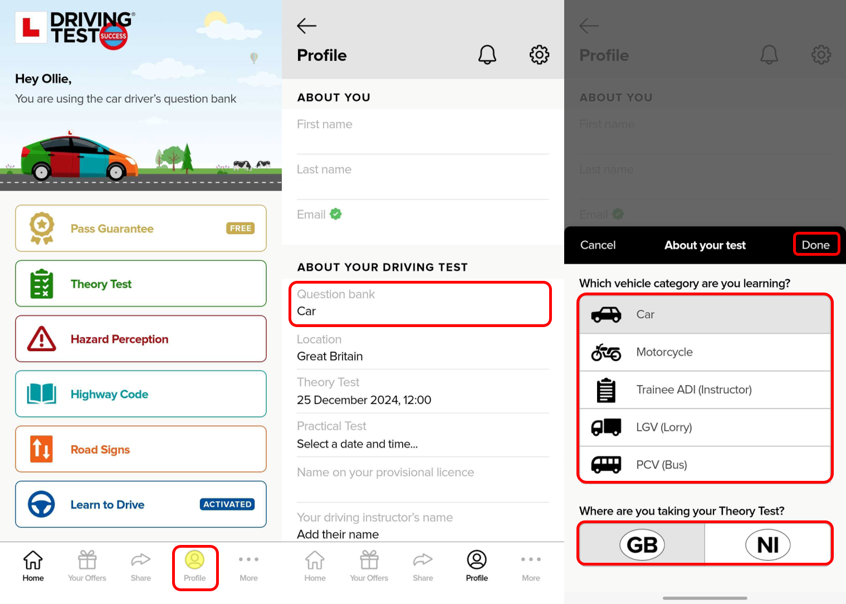Viewport: 846px width, 604px height.
Task: Open the Location Great Britain selector
Action: coord(422,348)
